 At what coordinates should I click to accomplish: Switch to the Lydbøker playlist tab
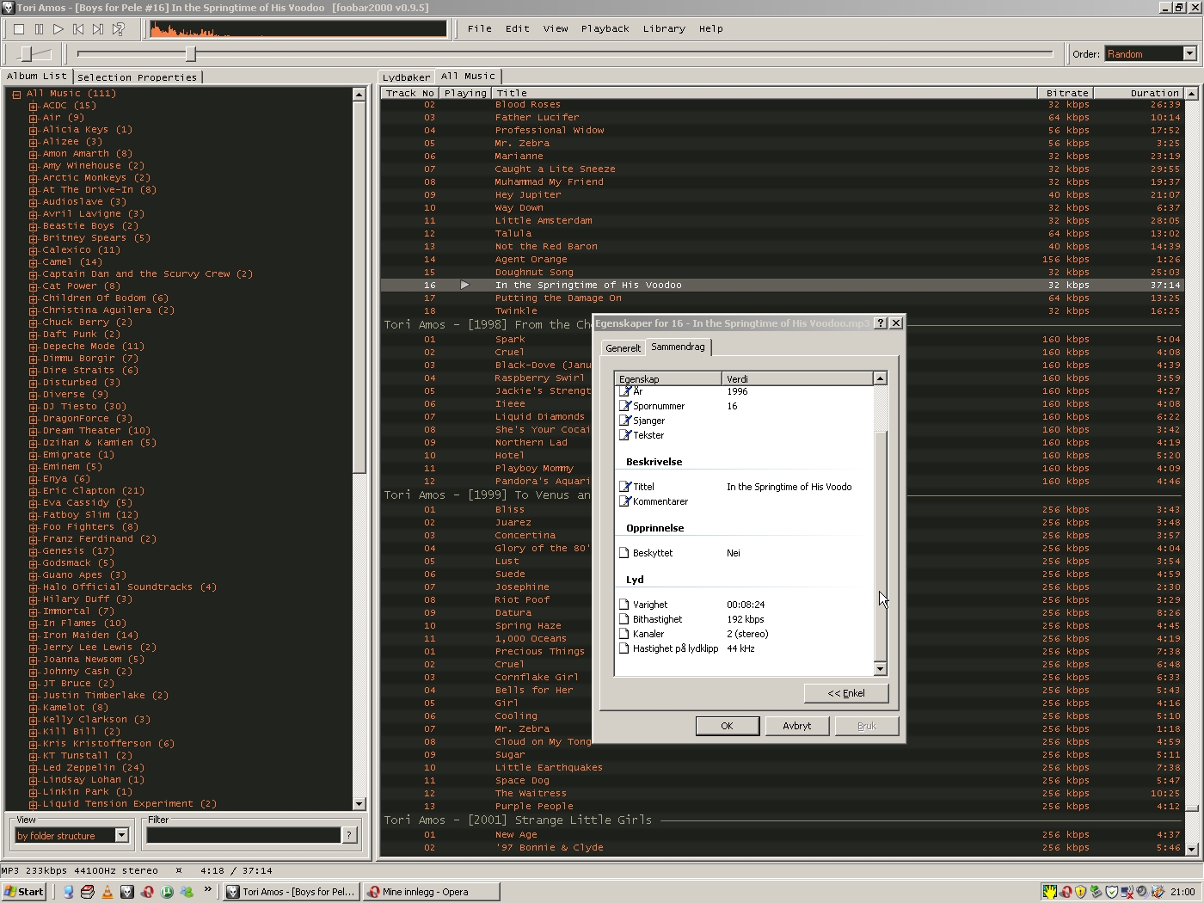(x=406, y=77)
